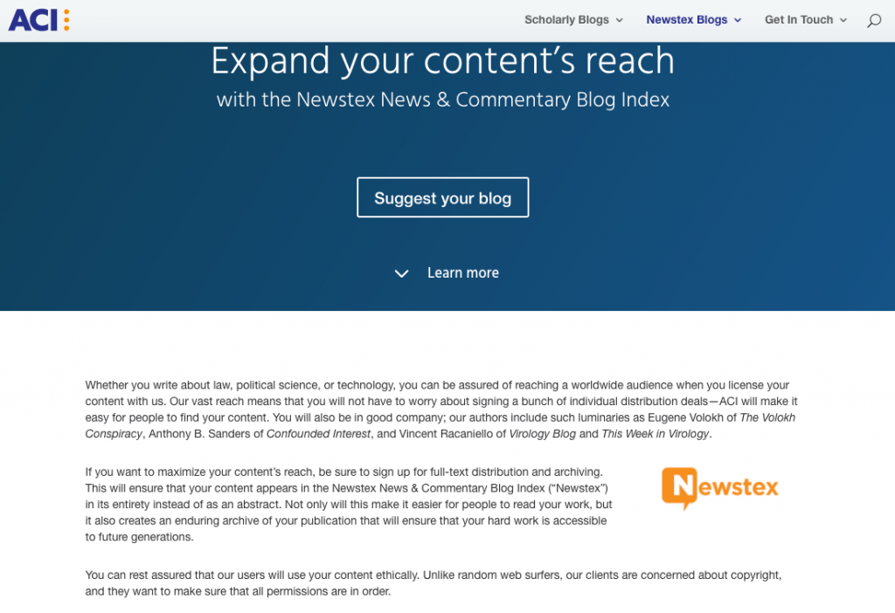
Task: Click the italic 'The Volokh' text
Action: click(767, 417)
